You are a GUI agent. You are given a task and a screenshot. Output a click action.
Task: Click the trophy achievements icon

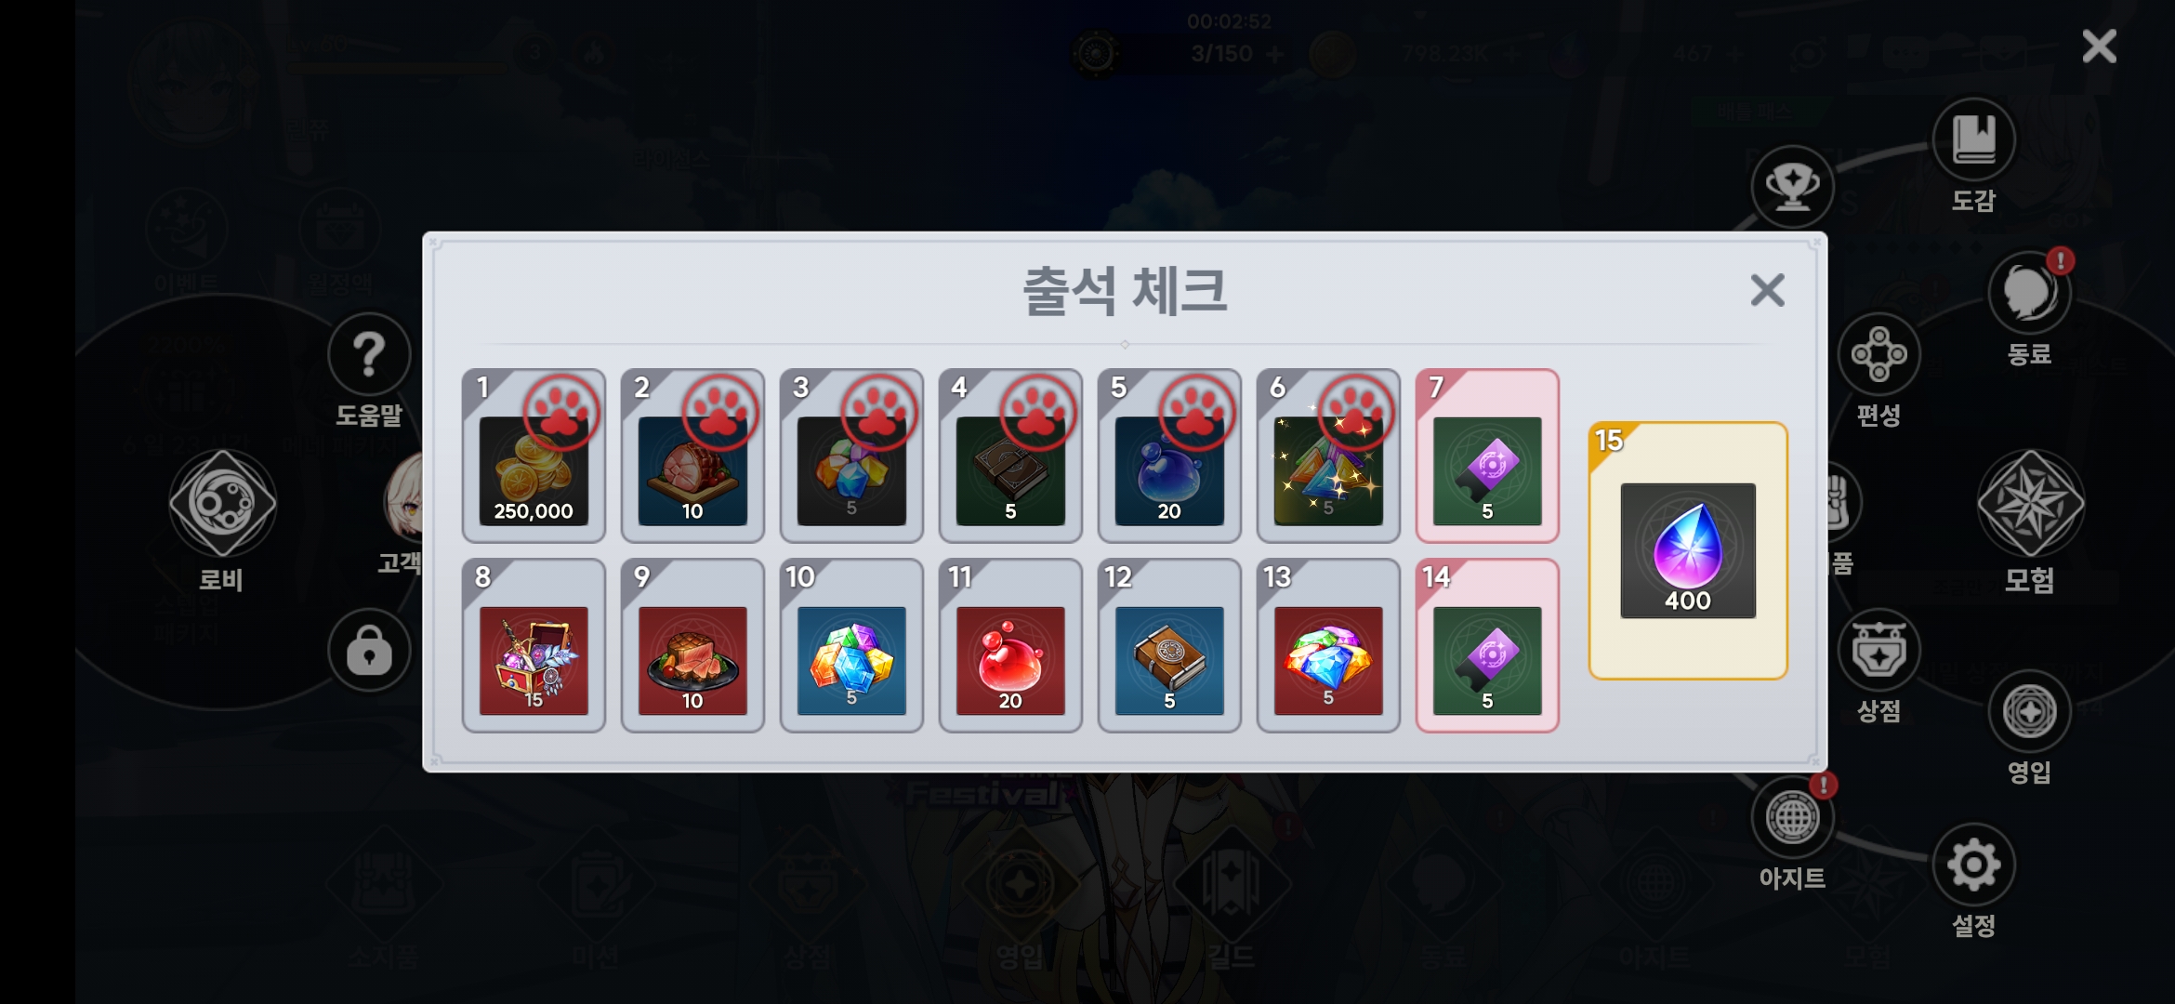coord(1792,187)
